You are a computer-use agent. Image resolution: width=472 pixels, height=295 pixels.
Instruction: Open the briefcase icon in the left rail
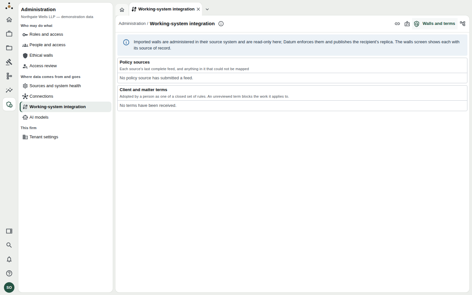coord(9,34)
